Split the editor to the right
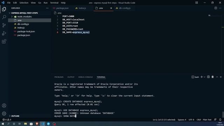This screenshot has width=224, height=126. [x=216, y=8]
